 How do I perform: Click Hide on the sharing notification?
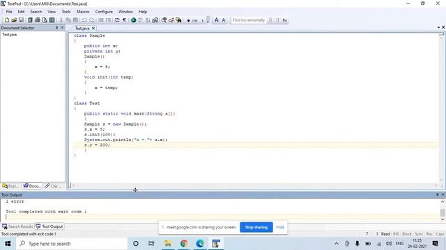click(280, 227)
